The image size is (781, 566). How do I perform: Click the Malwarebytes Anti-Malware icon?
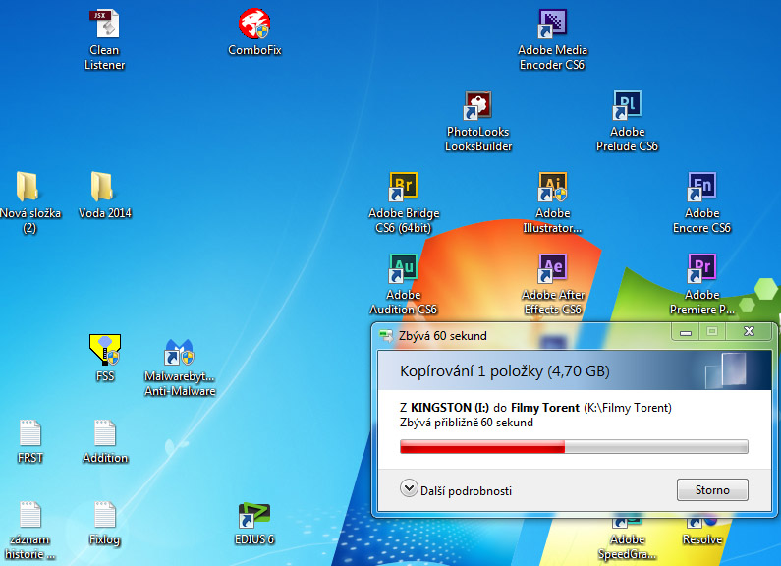point(179,352)
